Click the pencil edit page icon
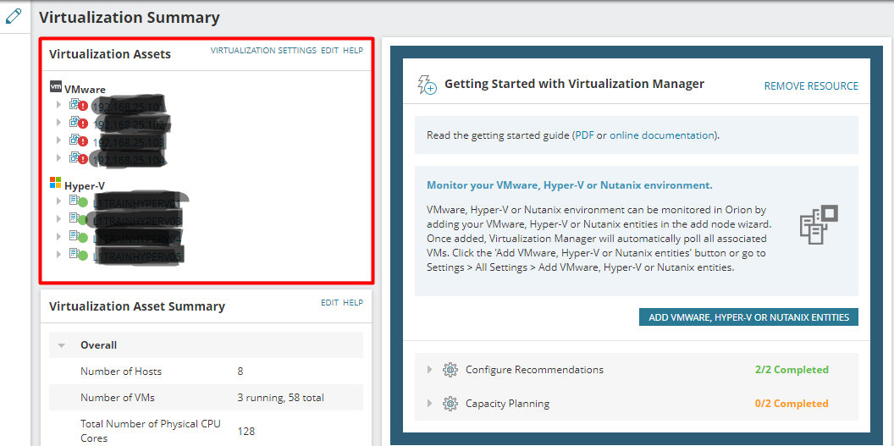 coord(13,16)
